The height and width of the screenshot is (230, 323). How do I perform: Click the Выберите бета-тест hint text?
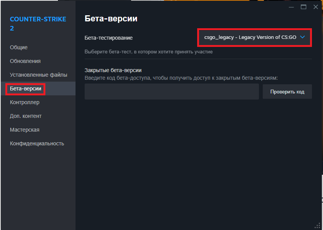148,52
